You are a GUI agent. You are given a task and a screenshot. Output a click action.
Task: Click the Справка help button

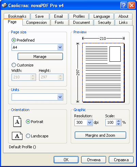tap(121, 160)
